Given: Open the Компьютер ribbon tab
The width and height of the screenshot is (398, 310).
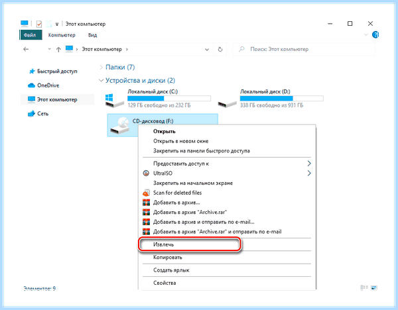Looking at the screenshot, I should [x=62, y=35].
